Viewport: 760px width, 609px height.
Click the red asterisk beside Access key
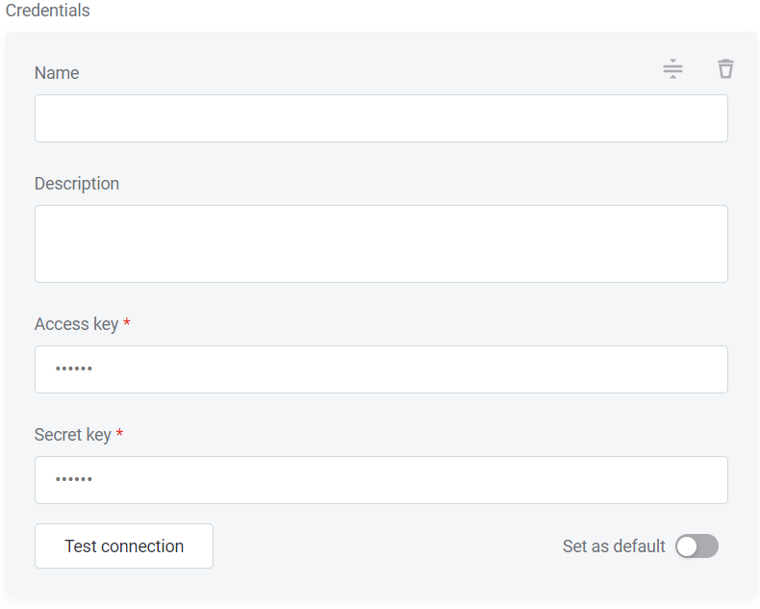tap(127, 324)
